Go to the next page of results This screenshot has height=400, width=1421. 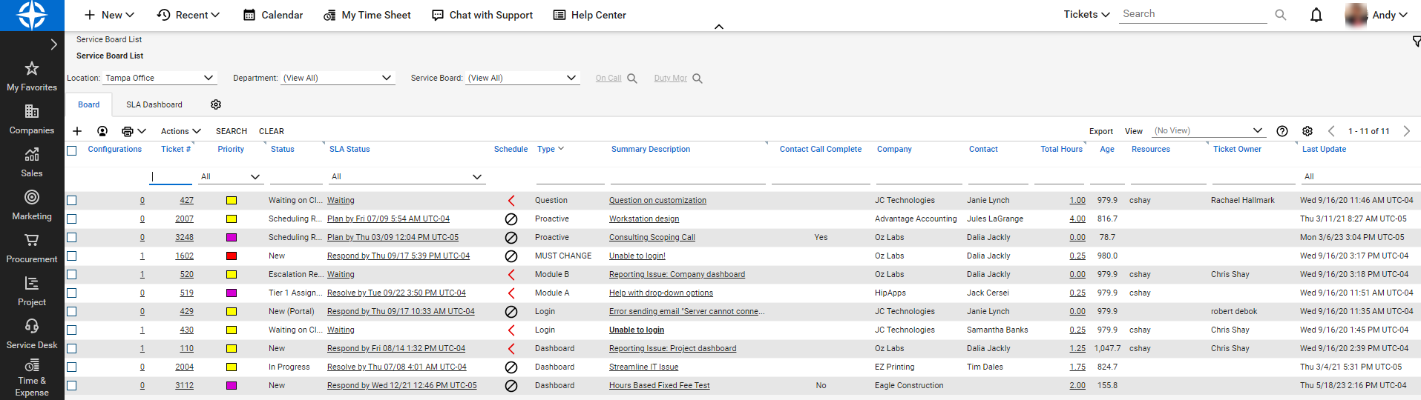point(1406,131)
